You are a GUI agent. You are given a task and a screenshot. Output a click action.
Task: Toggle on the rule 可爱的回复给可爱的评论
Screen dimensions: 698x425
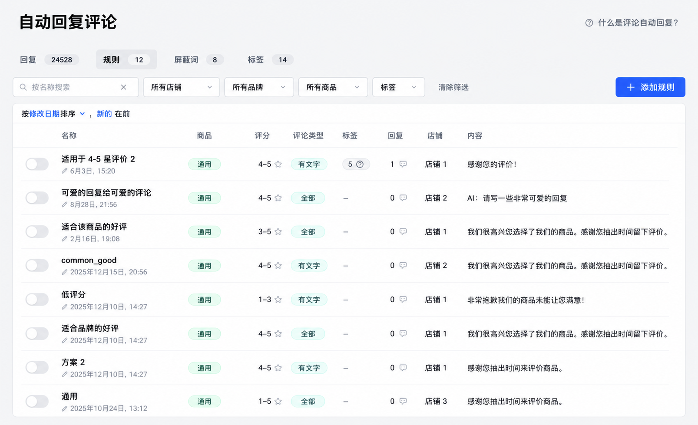click(37, 198)
